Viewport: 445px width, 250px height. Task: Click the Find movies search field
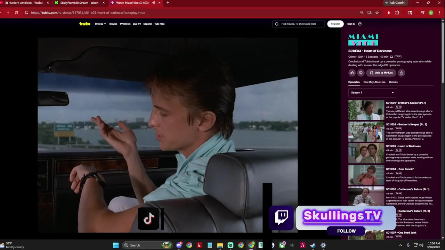(x=298, y=24)
